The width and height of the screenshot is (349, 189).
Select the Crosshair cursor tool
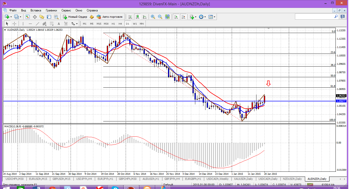tap(15, 24)
